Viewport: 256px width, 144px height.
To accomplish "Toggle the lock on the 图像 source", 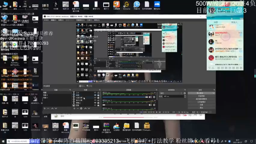I will pyautogui.click(x=98, y=105).
